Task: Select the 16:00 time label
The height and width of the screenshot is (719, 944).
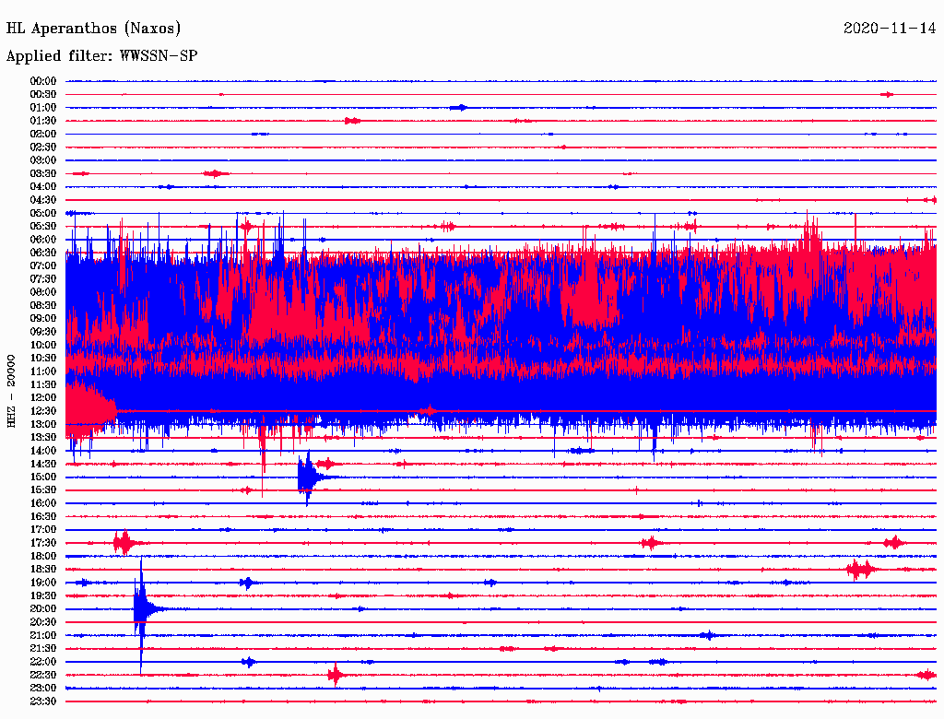Action: pos(43,503)
